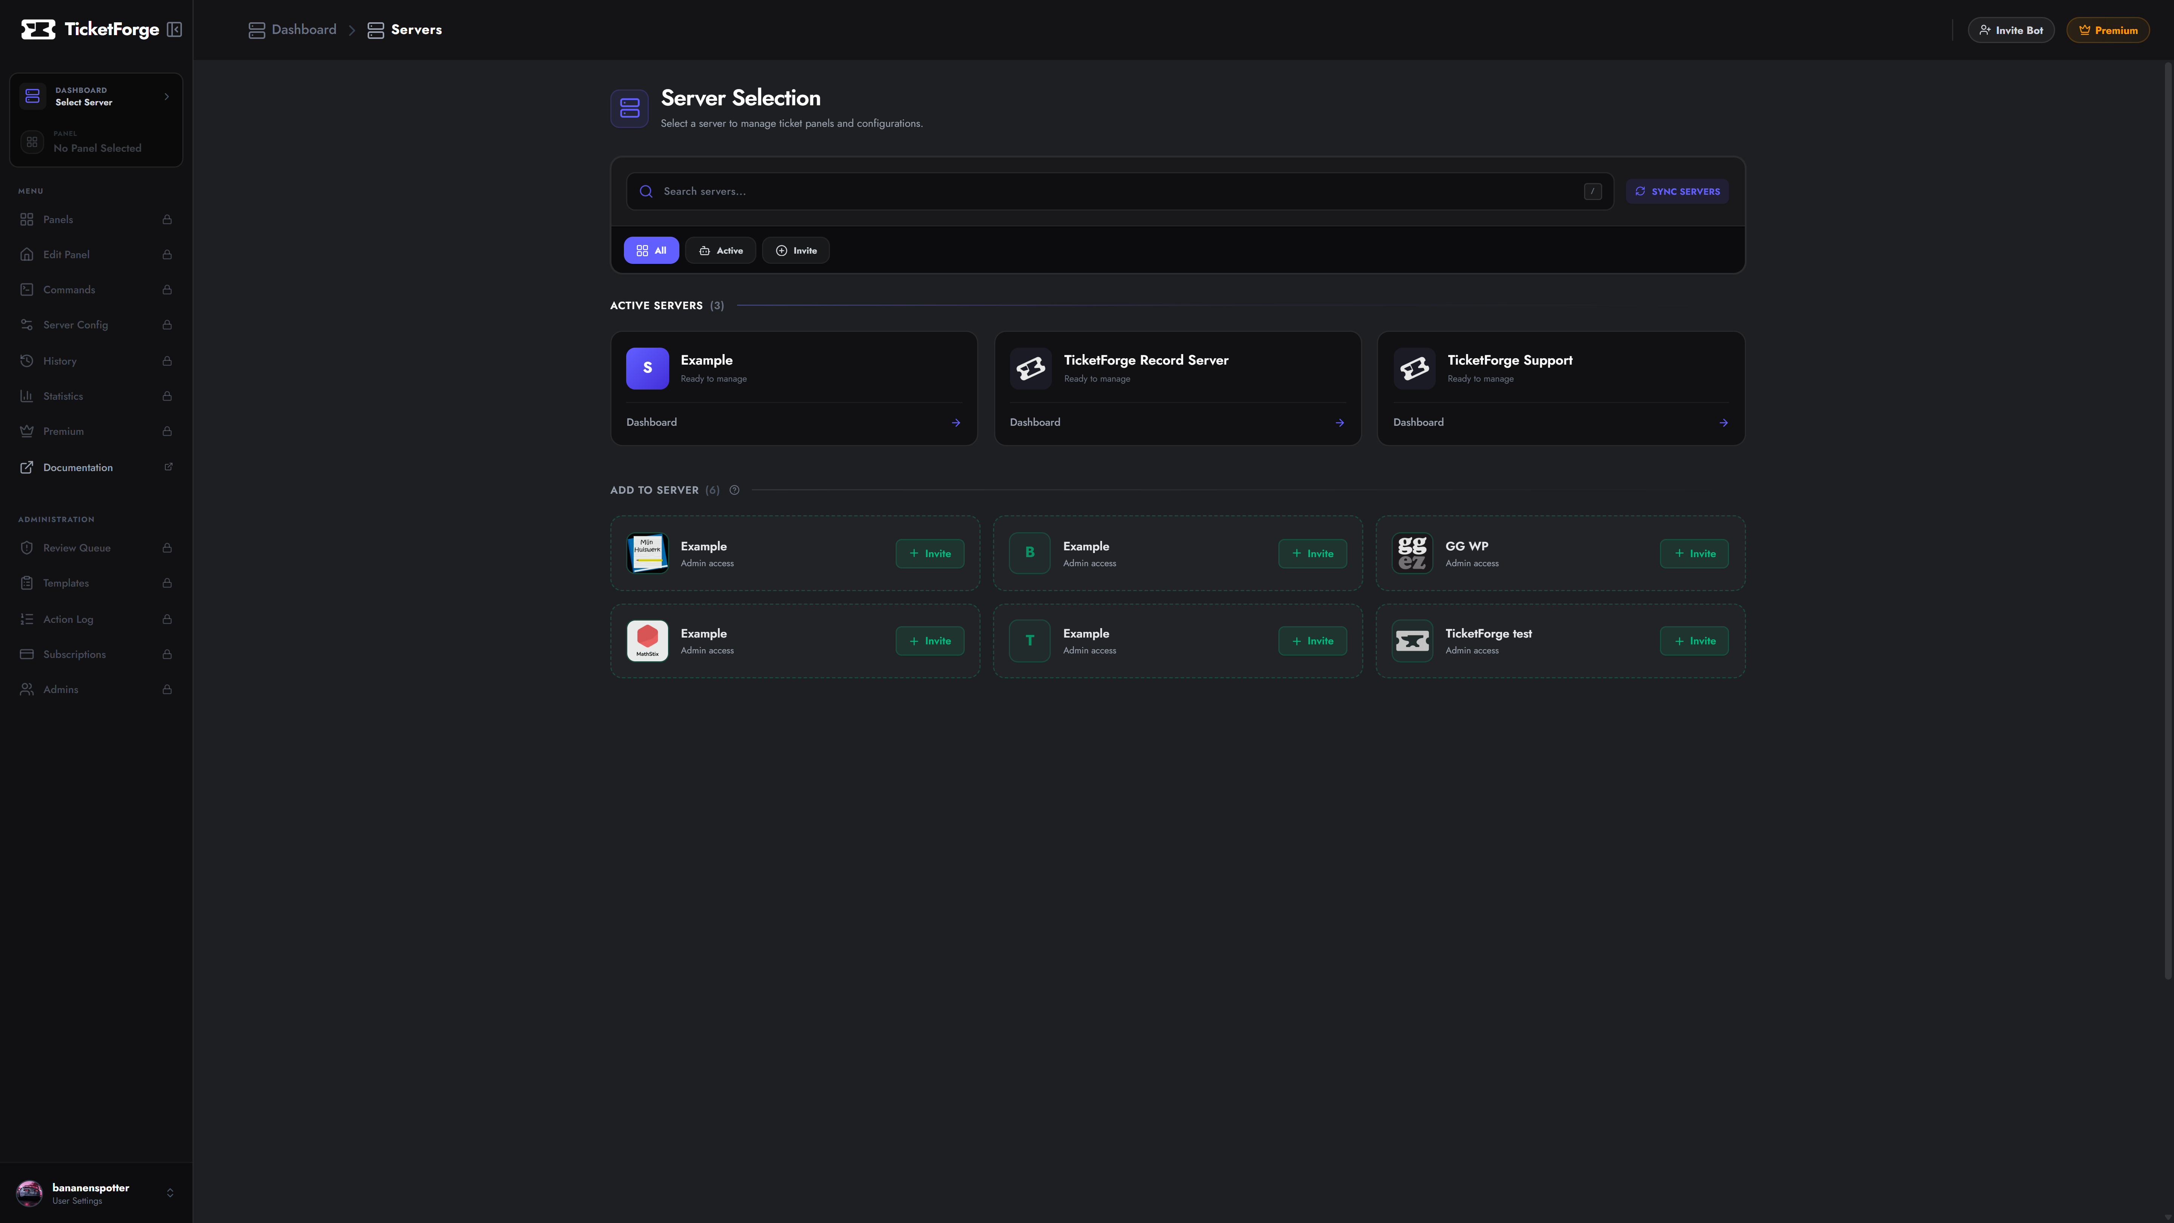
Task: Click the slash shortcut key badge in search
Action: pos(1592,192)
